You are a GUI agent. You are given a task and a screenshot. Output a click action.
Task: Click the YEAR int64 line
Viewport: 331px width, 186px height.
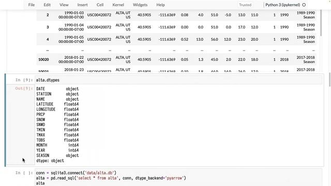(57, 150)
